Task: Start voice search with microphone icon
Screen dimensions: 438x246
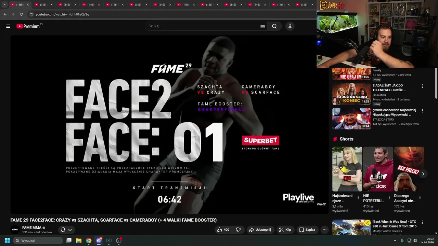Action: [290, 26]
